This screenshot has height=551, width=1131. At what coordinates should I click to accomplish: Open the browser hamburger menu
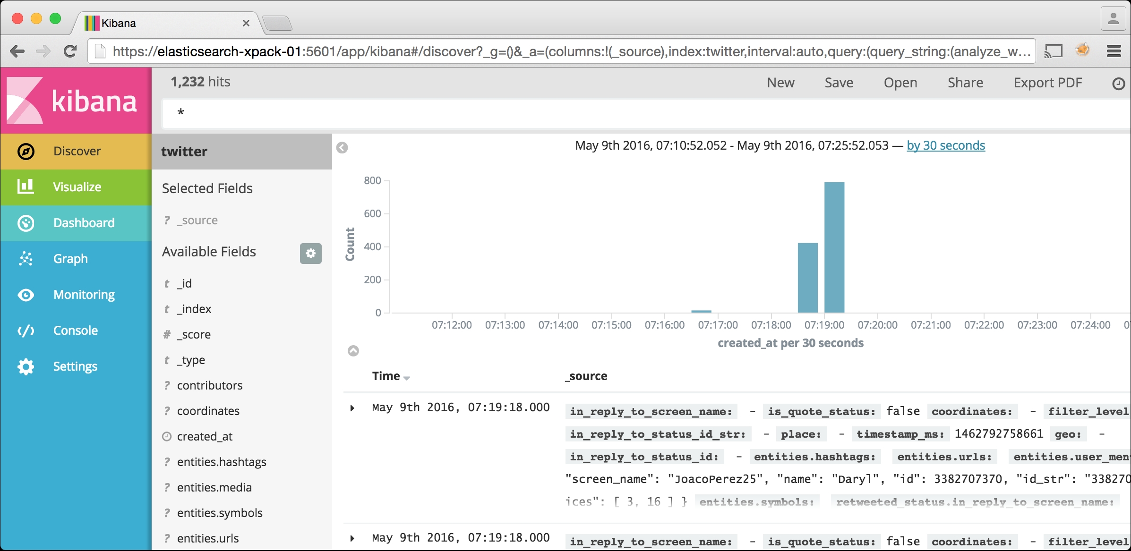coord(1114,51)
